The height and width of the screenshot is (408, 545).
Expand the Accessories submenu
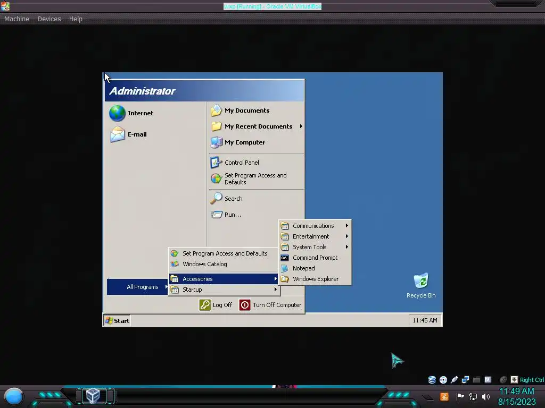(224, 278)
